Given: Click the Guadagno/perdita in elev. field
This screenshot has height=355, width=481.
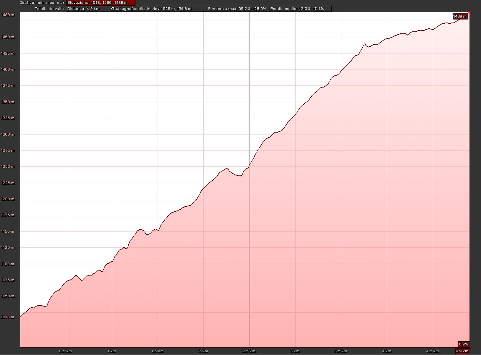Looking at the screenshot, I should pos(158,8).
